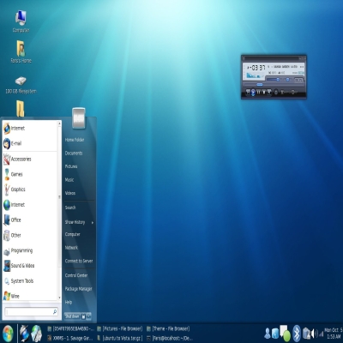Launch the second quick launch globe icon
This screenshot has height=343, width=343.
[37, 334]
